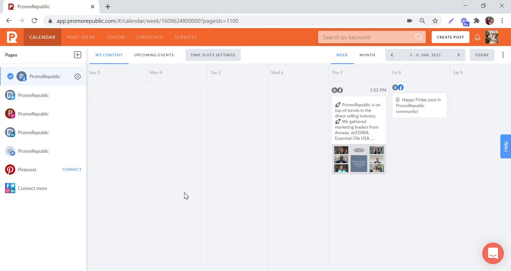This screenshot has width=511, height=271.
Task: Open browser extensions puzzle icon
Action: (x=477, y=21)
